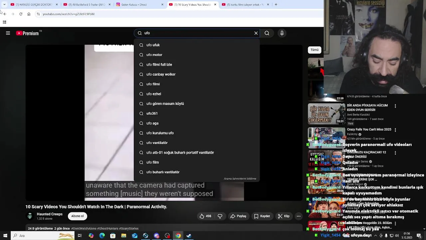This screenshot has height=240, width=426.
Task: Open the Windows Start menu
Action: click(x=5, y=236)
